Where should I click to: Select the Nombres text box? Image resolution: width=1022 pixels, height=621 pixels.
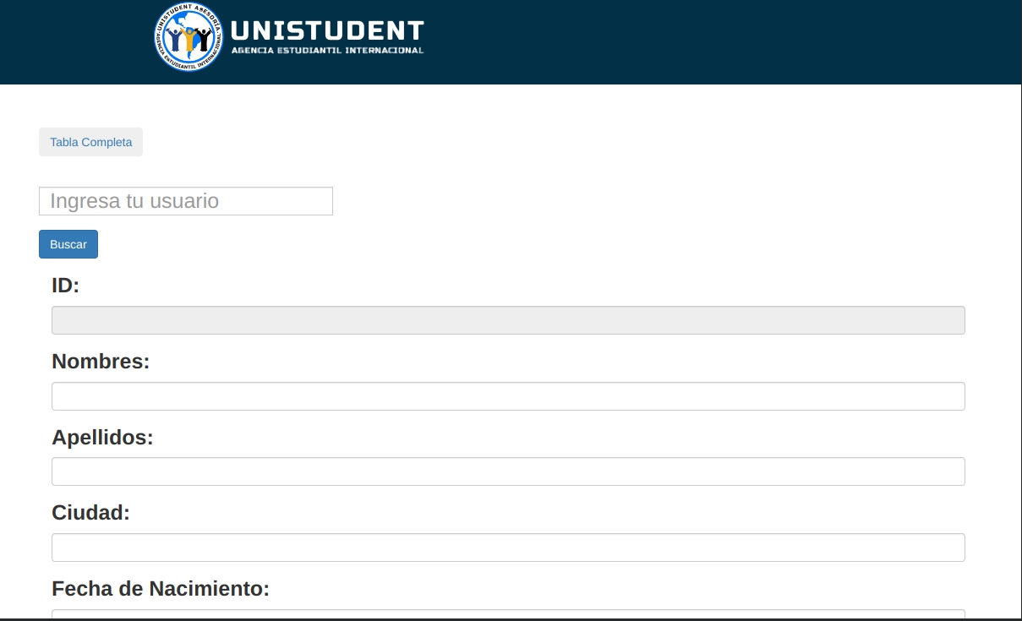[x=508, y=396]
